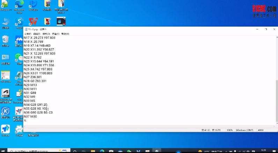The image size is (278, 153).
Task: Select the Autodesk desktop shortcut
Action: point(5,94)
